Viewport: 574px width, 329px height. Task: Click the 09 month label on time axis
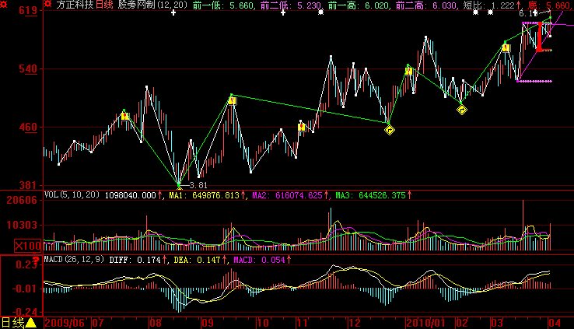coord(208,323)
